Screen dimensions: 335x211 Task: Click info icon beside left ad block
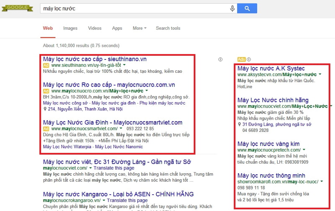pos(220,59)
